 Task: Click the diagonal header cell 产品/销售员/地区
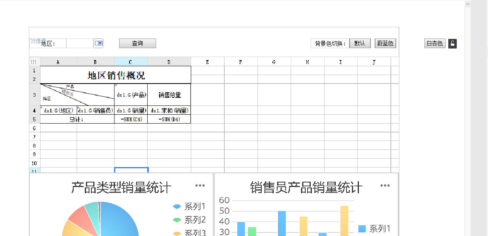click(x=77, y=95)
